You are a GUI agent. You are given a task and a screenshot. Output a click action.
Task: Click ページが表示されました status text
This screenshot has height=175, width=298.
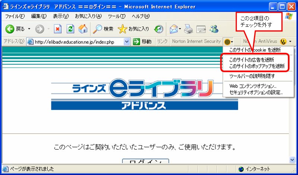32,169
